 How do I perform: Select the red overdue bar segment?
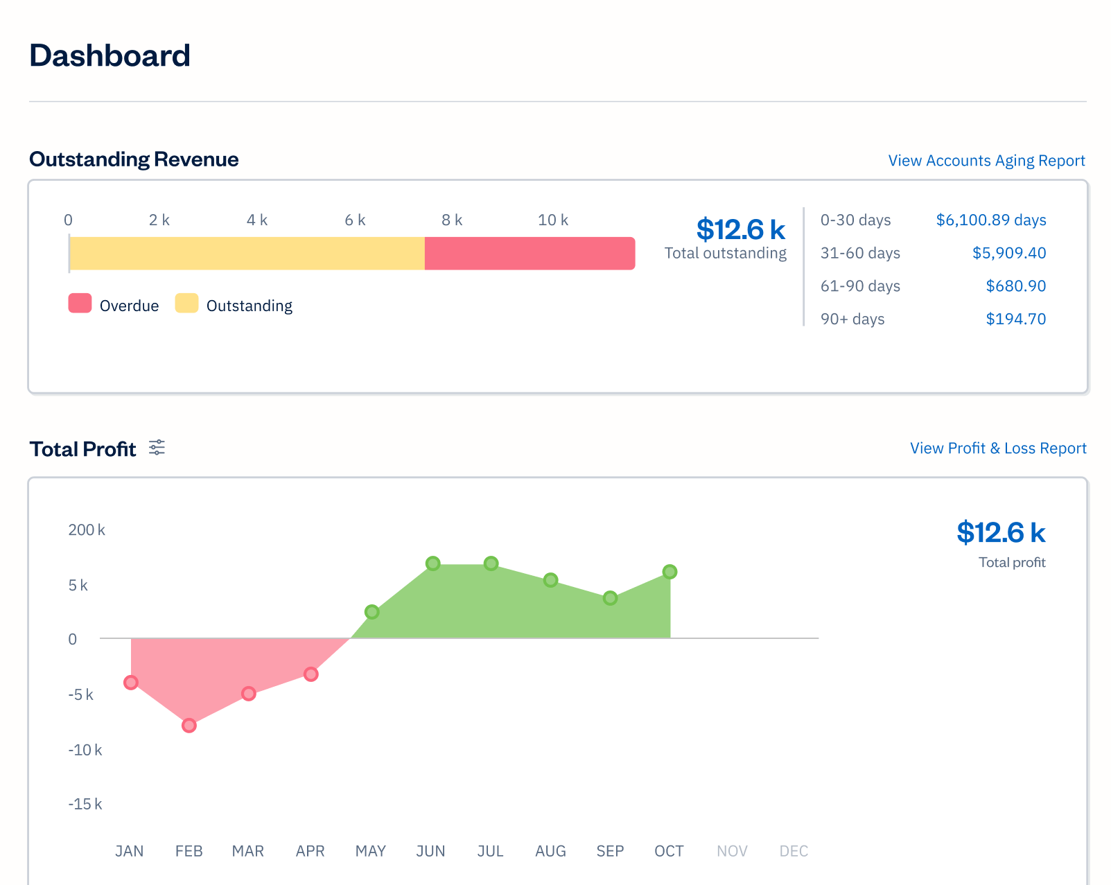click(x=530, y=254)
